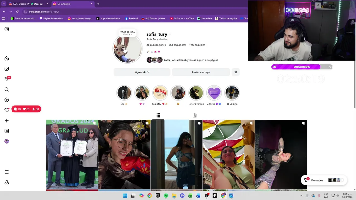This screenshot has height=200, width=356.
Task: Open the dark sparkly outfit post
Action: click(x=281, y=154)
